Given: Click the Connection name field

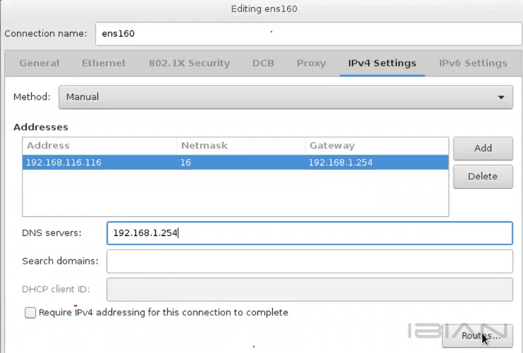Looking at the screenshot, I should pyautogui.click(x=308, y=34).
